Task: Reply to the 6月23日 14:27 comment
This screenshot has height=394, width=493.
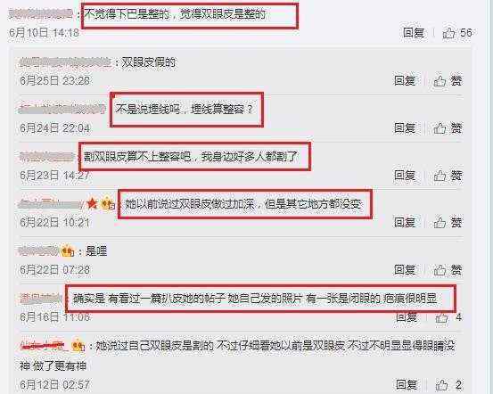Action: (x=405, y=175)
